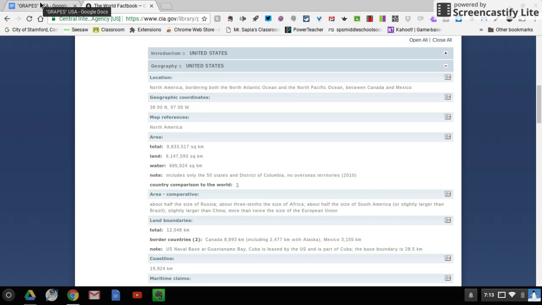Click the QR code extension icon

(x=395, y=19)
